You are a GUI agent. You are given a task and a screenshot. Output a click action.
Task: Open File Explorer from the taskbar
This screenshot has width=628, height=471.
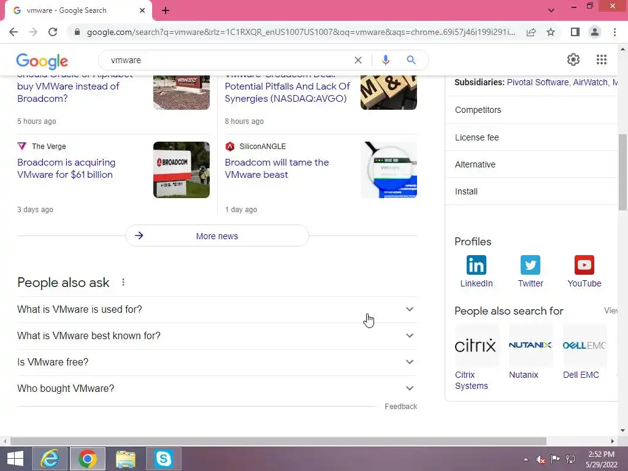click(125, 459)
